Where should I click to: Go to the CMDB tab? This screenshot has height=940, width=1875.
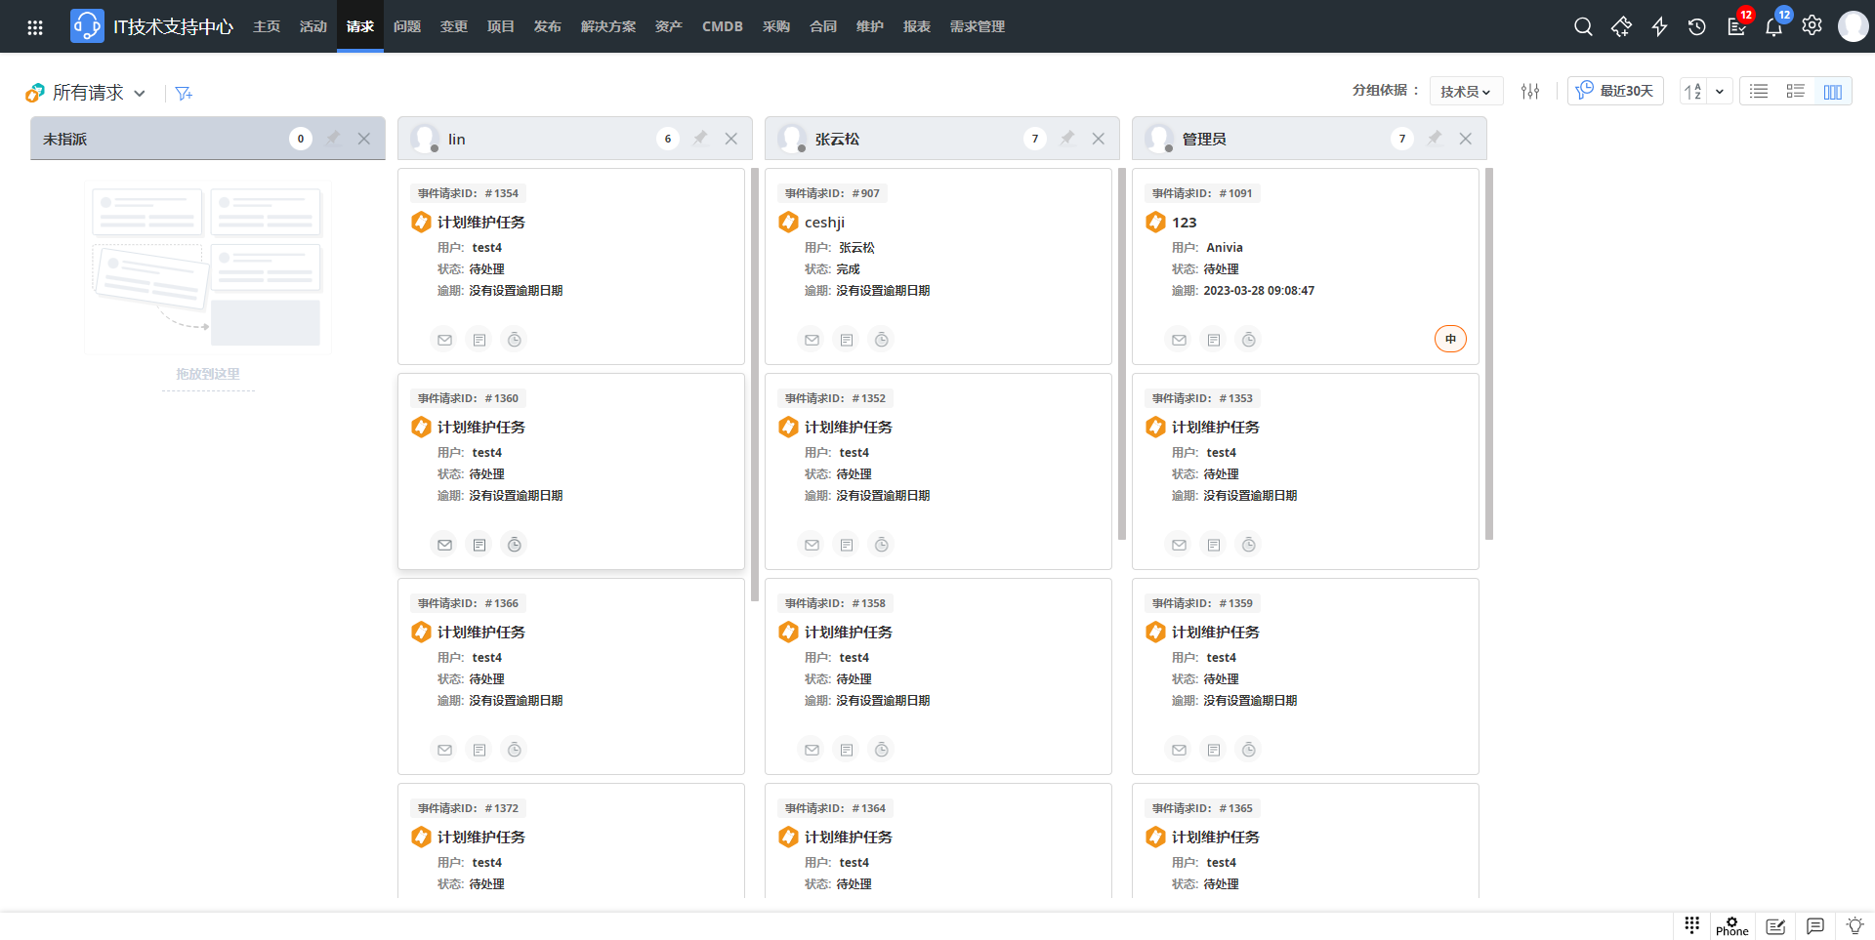pos(723,26)
